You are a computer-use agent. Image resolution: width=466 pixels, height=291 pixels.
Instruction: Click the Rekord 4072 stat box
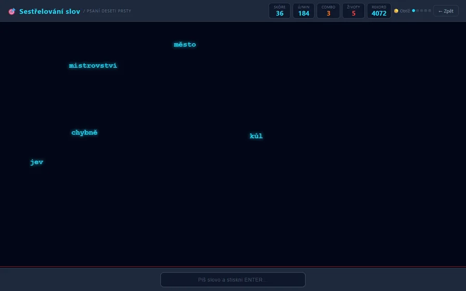(x=379, y=11)
